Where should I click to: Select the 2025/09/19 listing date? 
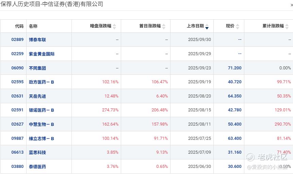point(199,82)
